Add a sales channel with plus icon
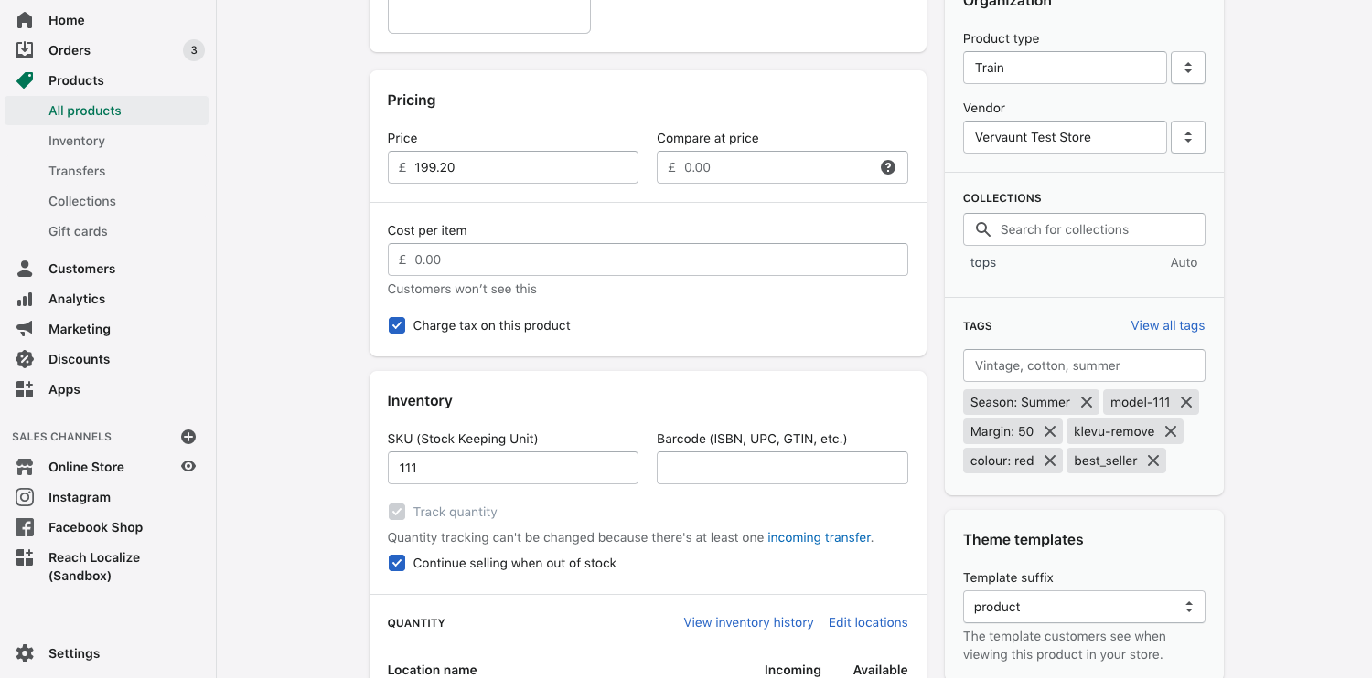 pyautogui.click(x=188, y=437)
